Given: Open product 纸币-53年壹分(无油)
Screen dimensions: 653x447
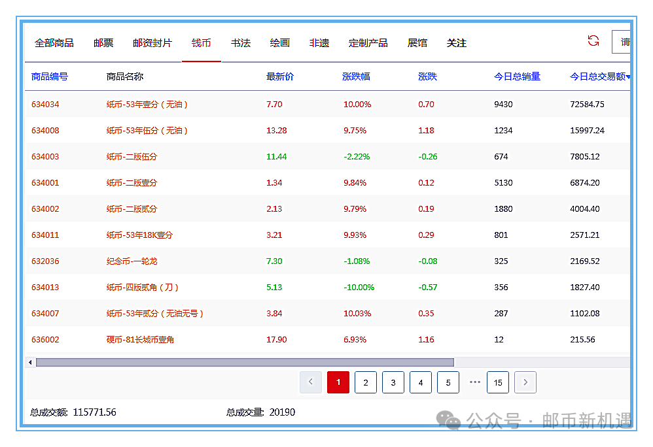Looking at the screenshot, I should coord(147,105).
